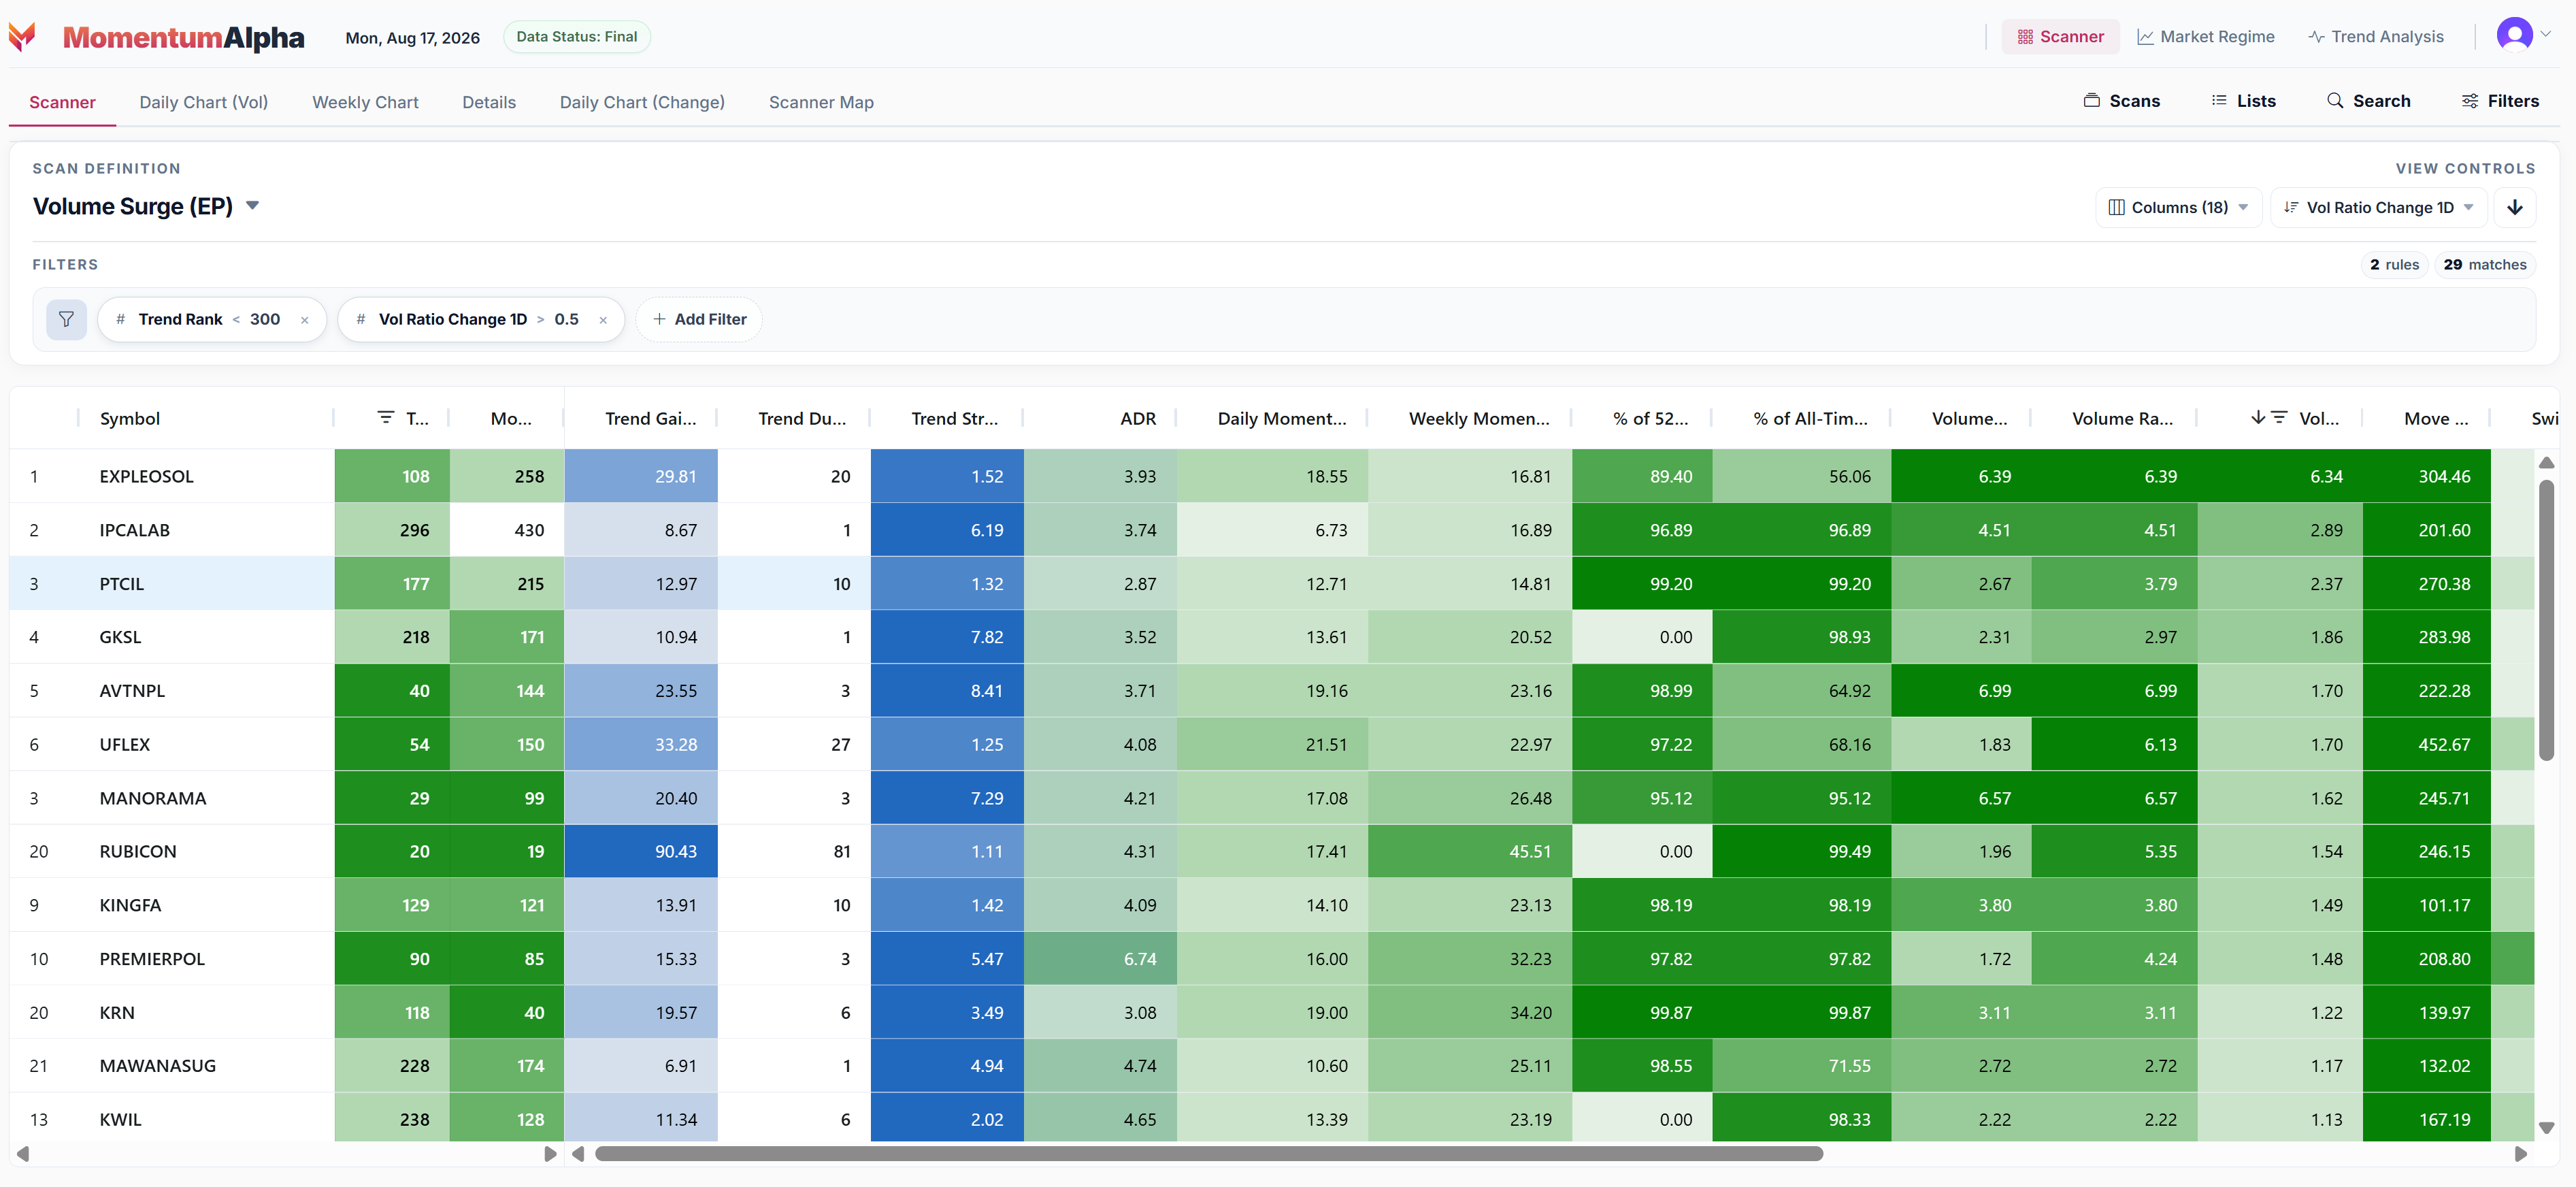2576x1187 pixels.
Task: Click the 29 matches counter
Action: tap(2484, 264)
